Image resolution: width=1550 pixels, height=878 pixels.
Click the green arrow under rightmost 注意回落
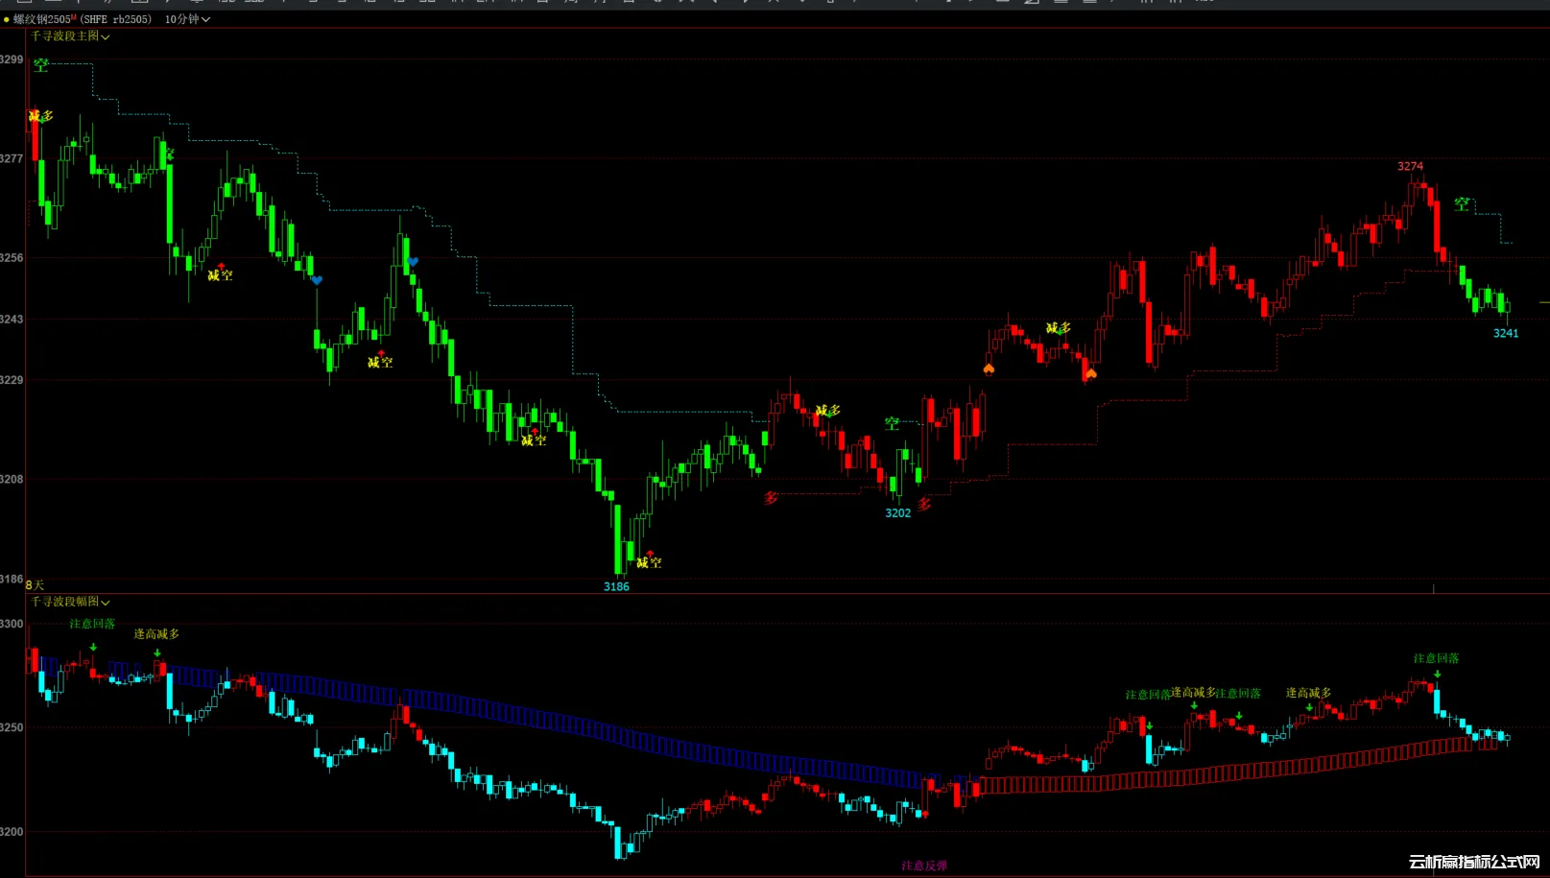[1437, 674]
